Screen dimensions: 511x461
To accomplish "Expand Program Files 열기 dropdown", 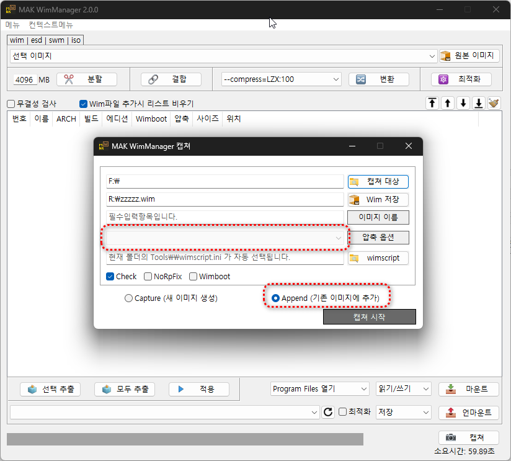I will coord(363,389).
